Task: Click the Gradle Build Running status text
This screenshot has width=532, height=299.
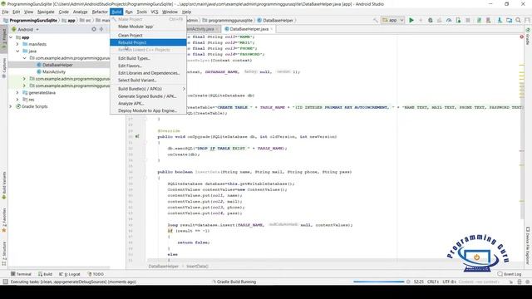Action: tap(236, 282)
